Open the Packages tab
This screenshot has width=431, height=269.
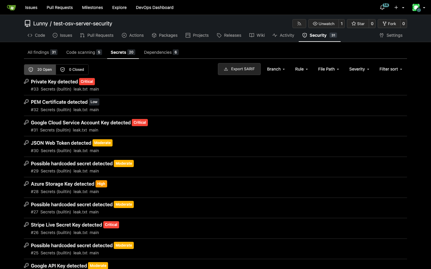click(165, 35)
